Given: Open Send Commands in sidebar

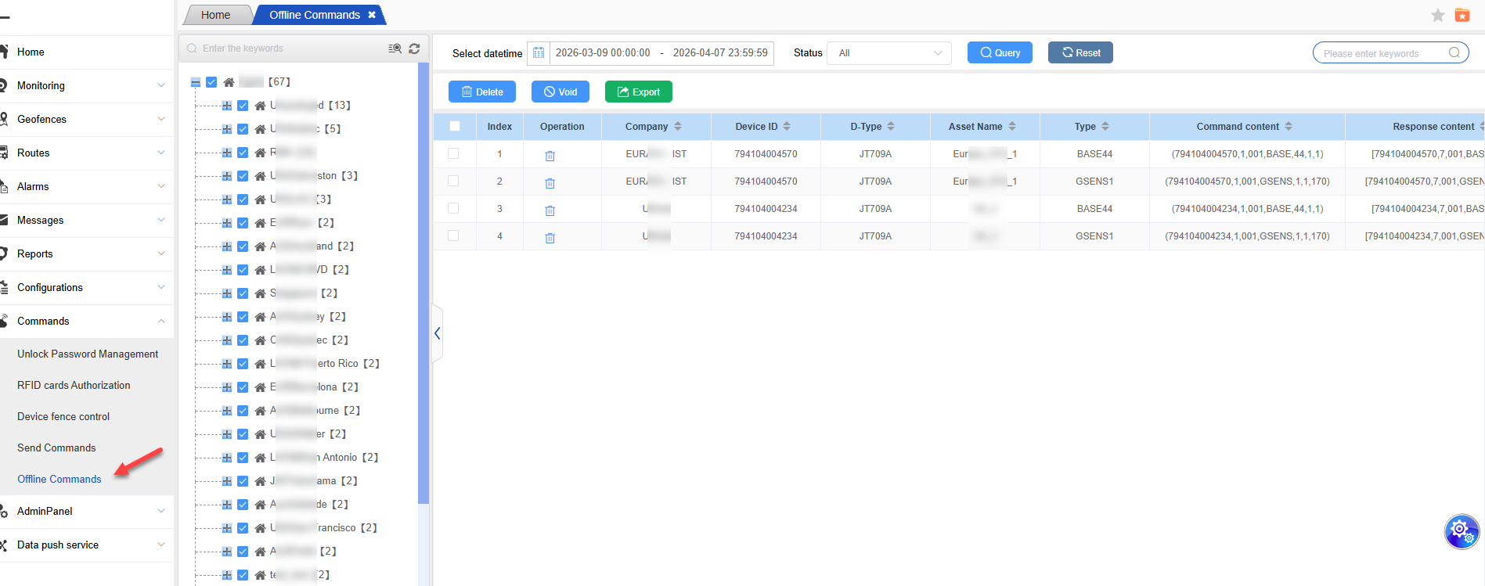Looking at the screenshot, I should point(56,448).
